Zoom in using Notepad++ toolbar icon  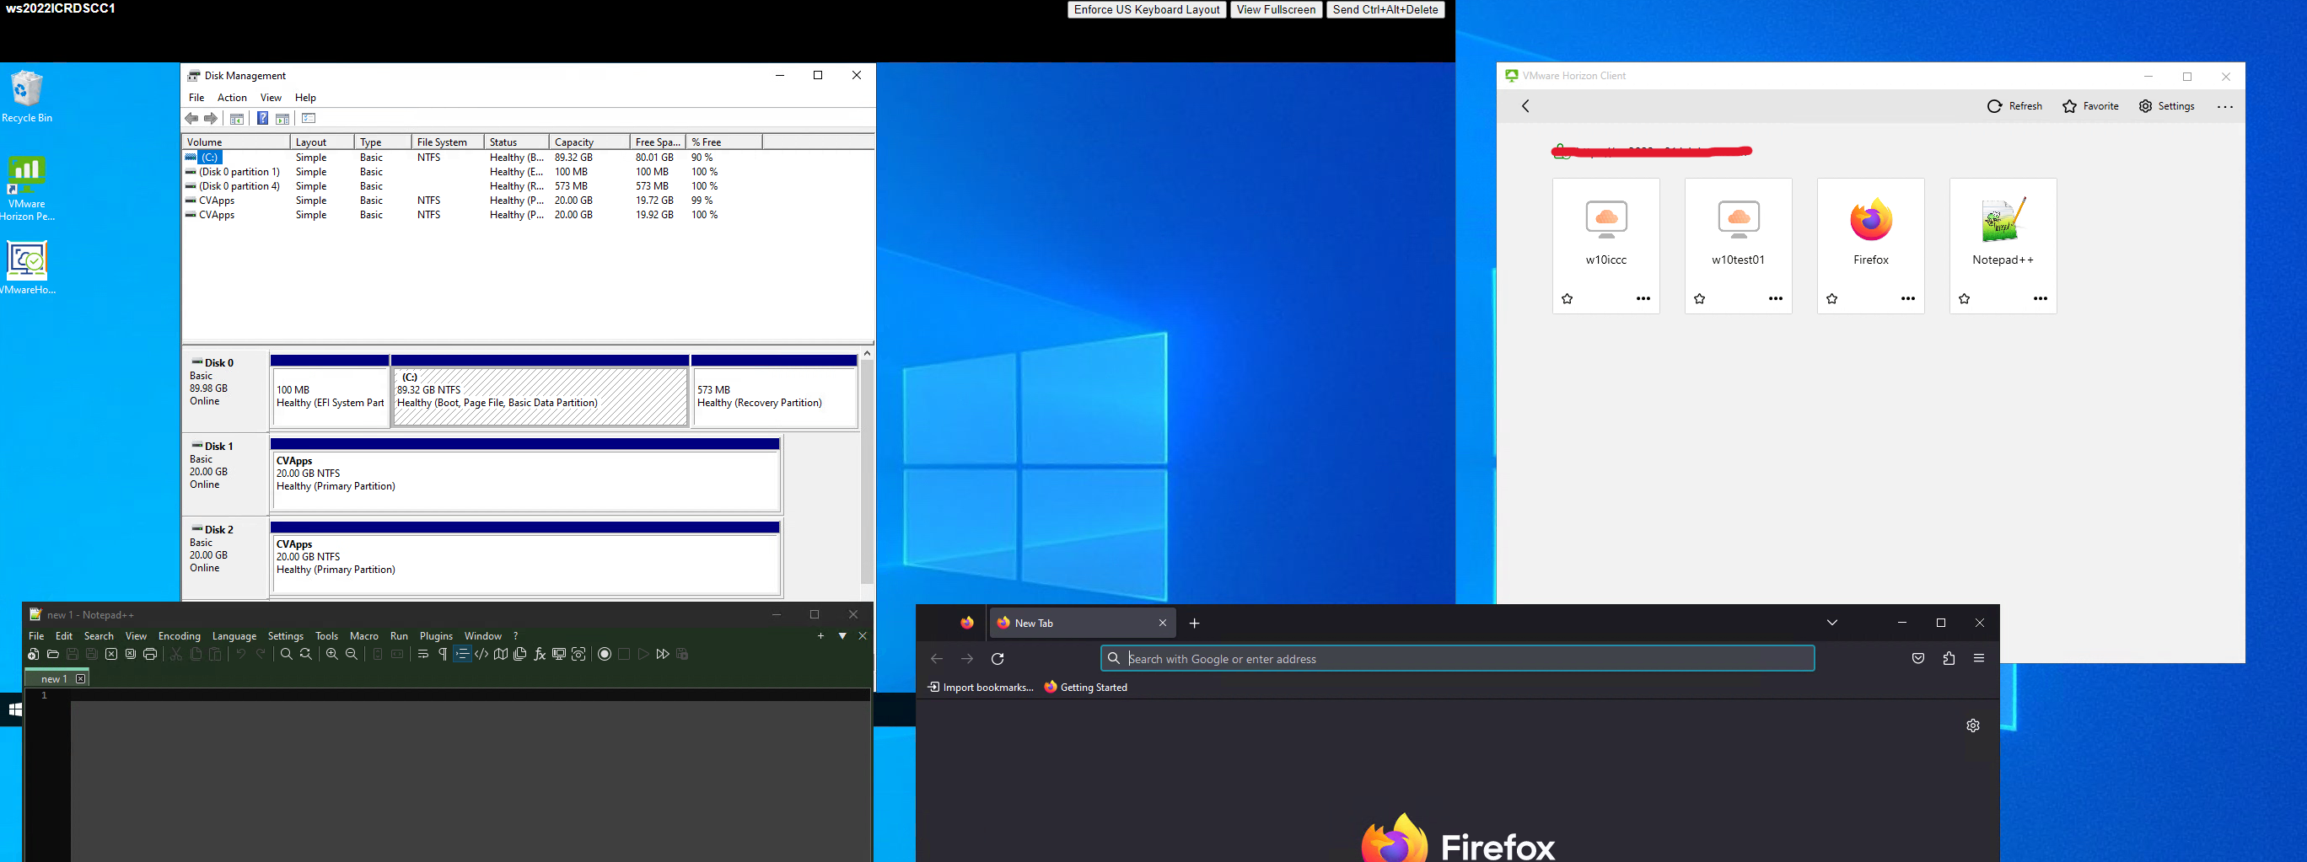coord(332,655)
